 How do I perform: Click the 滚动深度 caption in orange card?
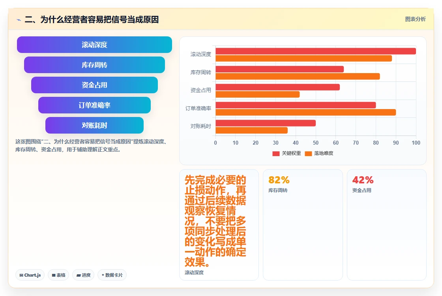[194, 273]
